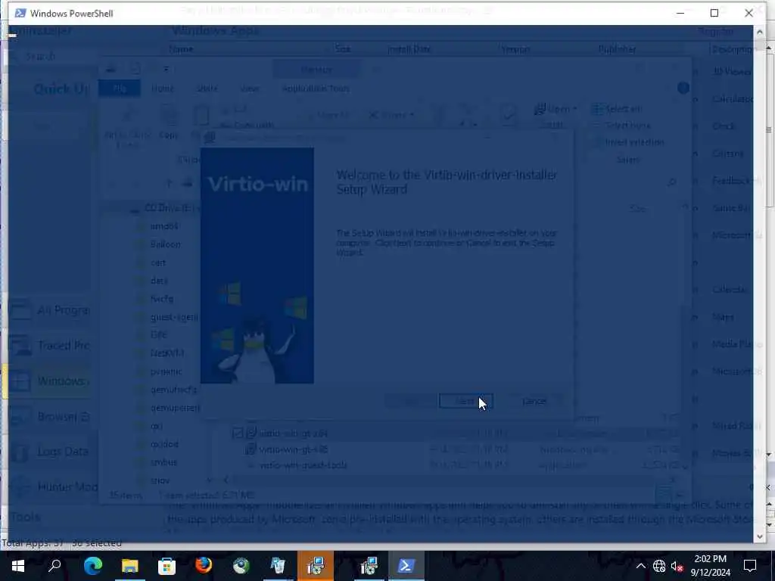This screenshot has width=775, height=581.
Task: Open Share ribbon tab in File Explorer
Action: tap(207, 89)
